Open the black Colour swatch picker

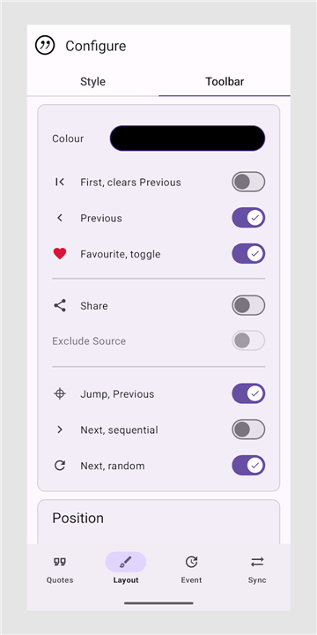click(x=188, y=138)
